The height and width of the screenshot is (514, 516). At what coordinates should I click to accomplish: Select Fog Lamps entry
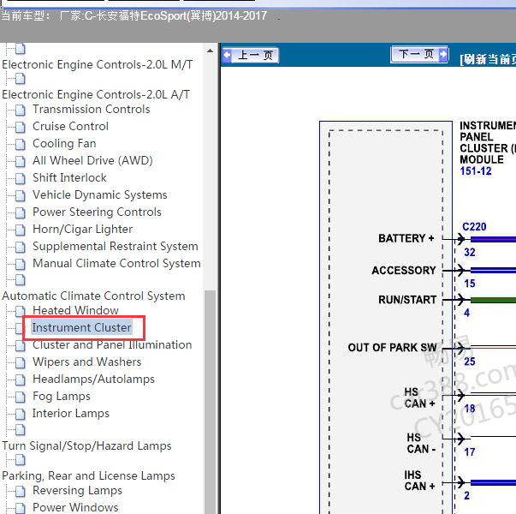(62, 396)
